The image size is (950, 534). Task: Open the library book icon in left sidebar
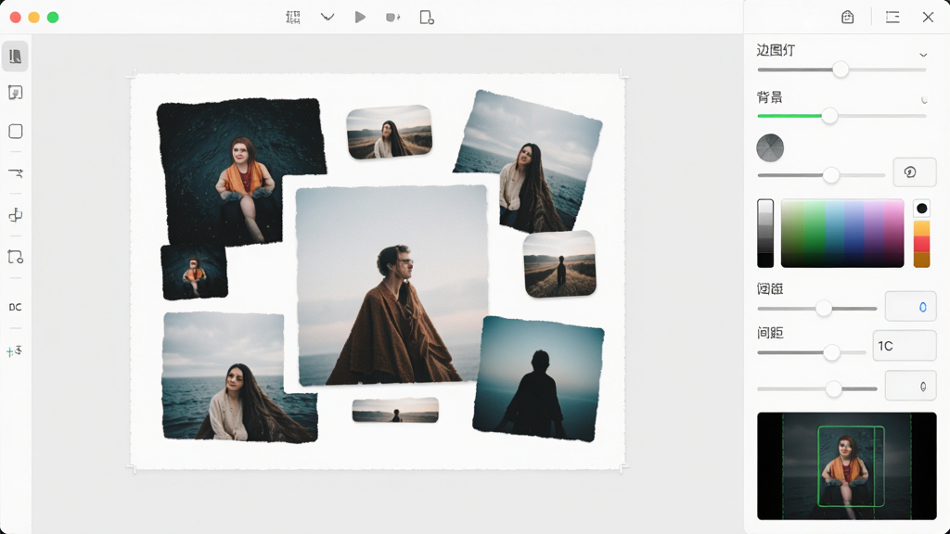point(15,57)
